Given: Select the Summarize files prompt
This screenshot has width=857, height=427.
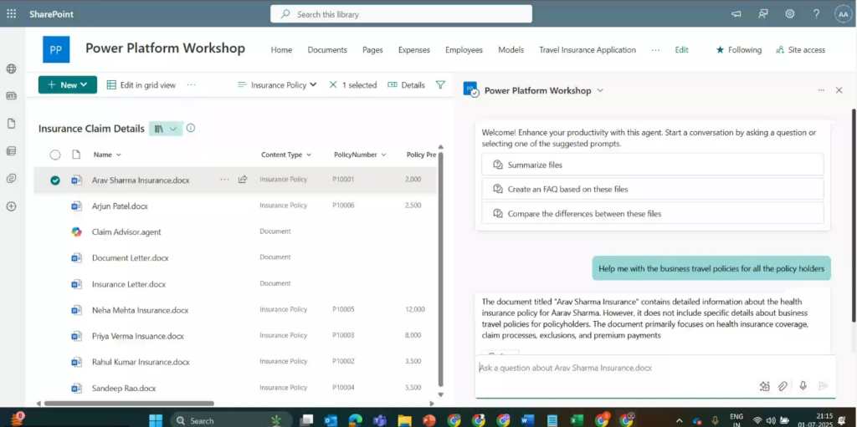Looking at the screenshot, I should [x=653, y=165].
